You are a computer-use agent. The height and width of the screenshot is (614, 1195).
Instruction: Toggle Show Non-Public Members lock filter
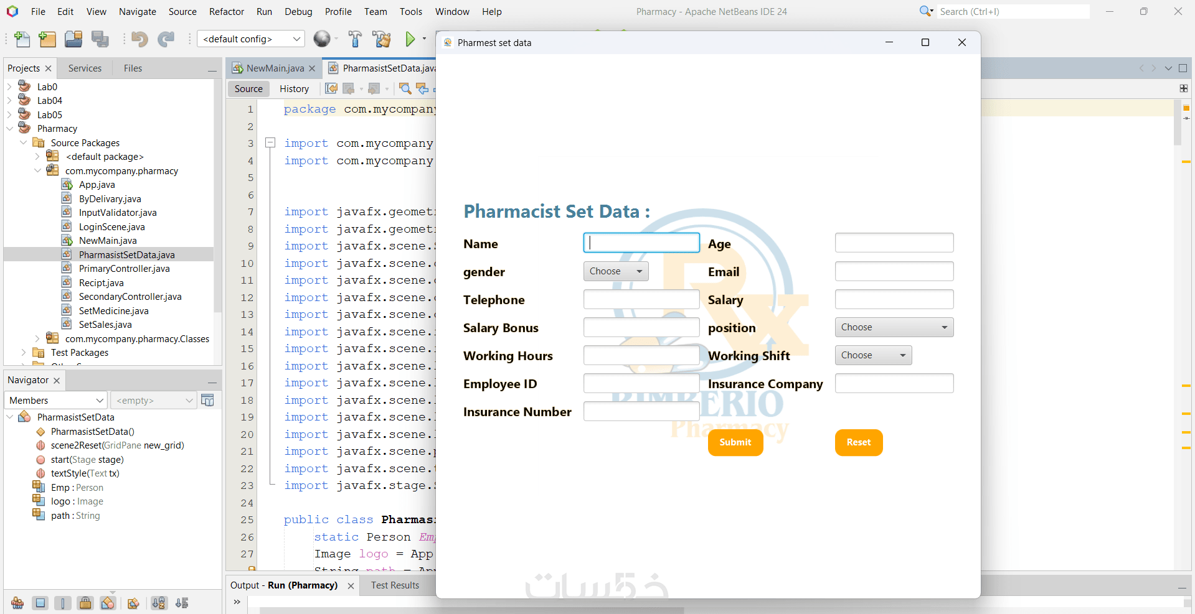pyautogui.click(x=85, y=603)
